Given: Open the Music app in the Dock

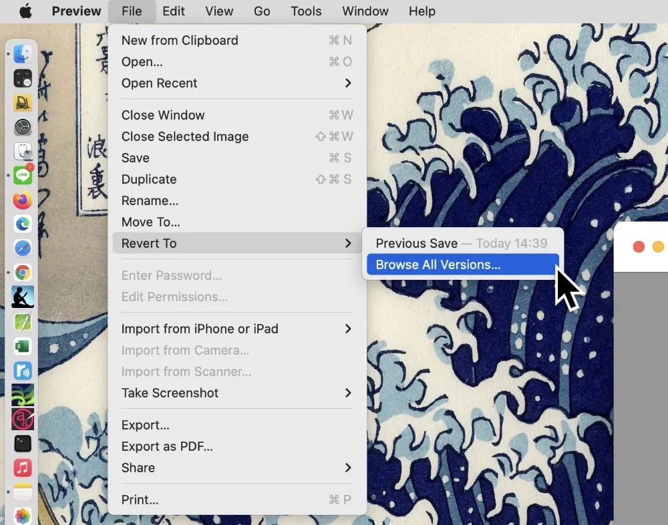Looking at the screenshot, I should [22, 468].
